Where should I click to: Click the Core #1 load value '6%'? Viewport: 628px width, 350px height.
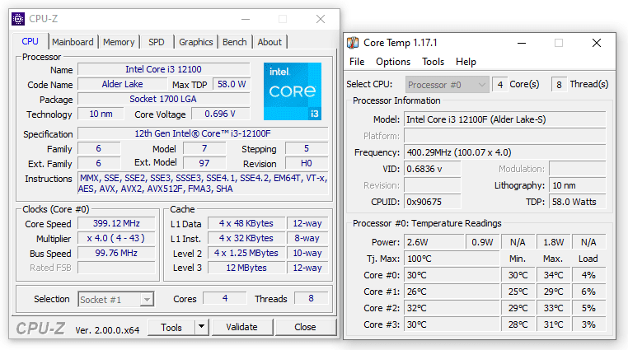(588, 292)
